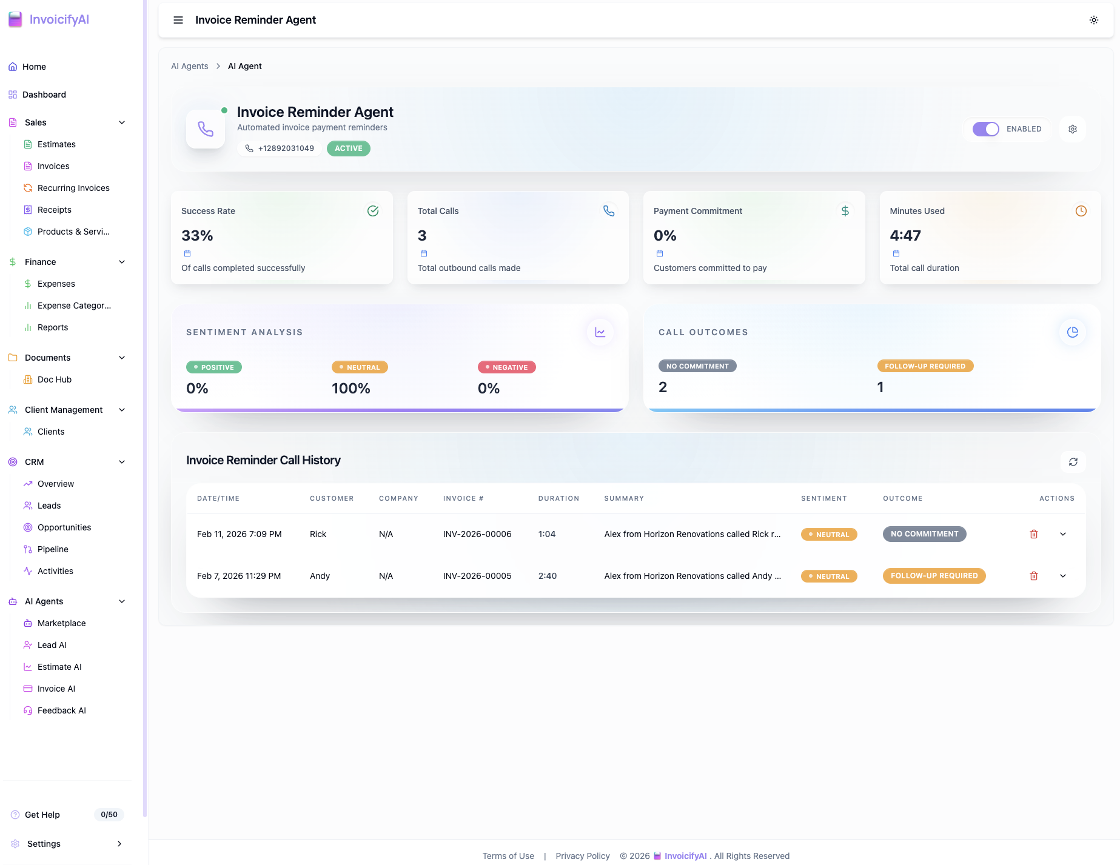Screen dimensions: 1120x865
Task: Toggle the light/dark theme sun icon
Action: click(1094, 20)
